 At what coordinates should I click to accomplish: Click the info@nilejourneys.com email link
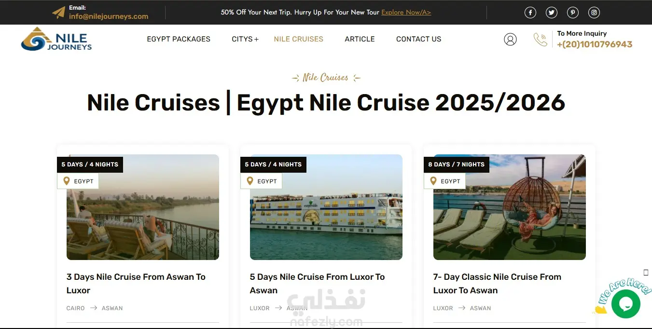tap(109, 16)
